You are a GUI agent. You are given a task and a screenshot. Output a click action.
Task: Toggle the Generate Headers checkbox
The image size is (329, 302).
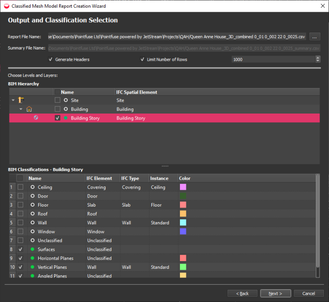(x=50, y=59)
